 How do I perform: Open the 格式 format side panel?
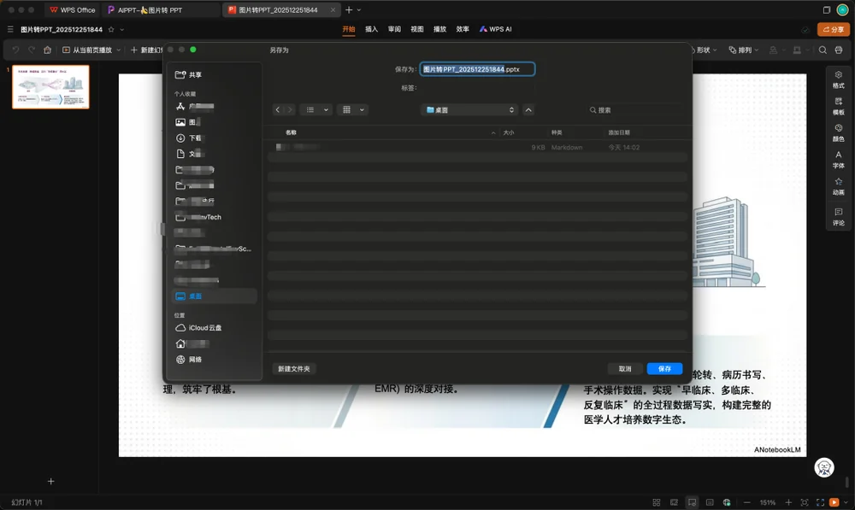pyautogui.click(x=838, y=79)
